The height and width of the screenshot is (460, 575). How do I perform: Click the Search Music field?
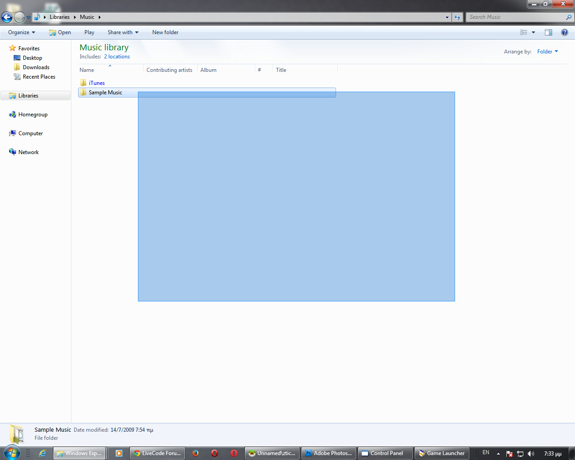516,17
